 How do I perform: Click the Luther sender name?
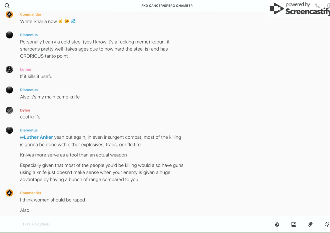click(26, 70)
